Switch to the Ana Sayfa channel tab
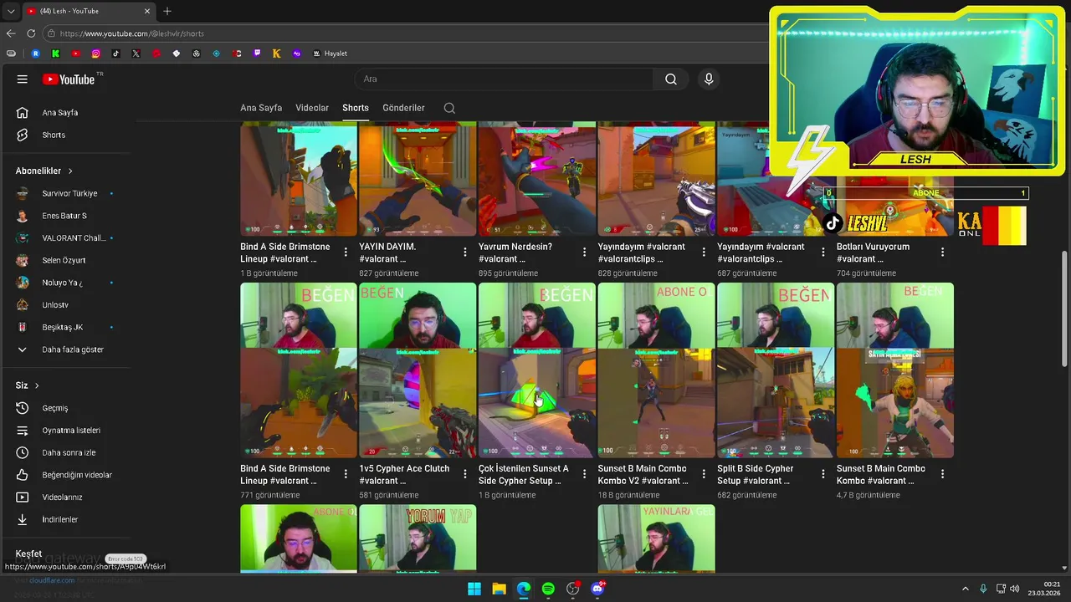 tap(261, 108)
